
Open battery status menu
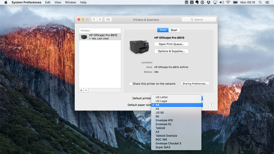pos(235,2)
